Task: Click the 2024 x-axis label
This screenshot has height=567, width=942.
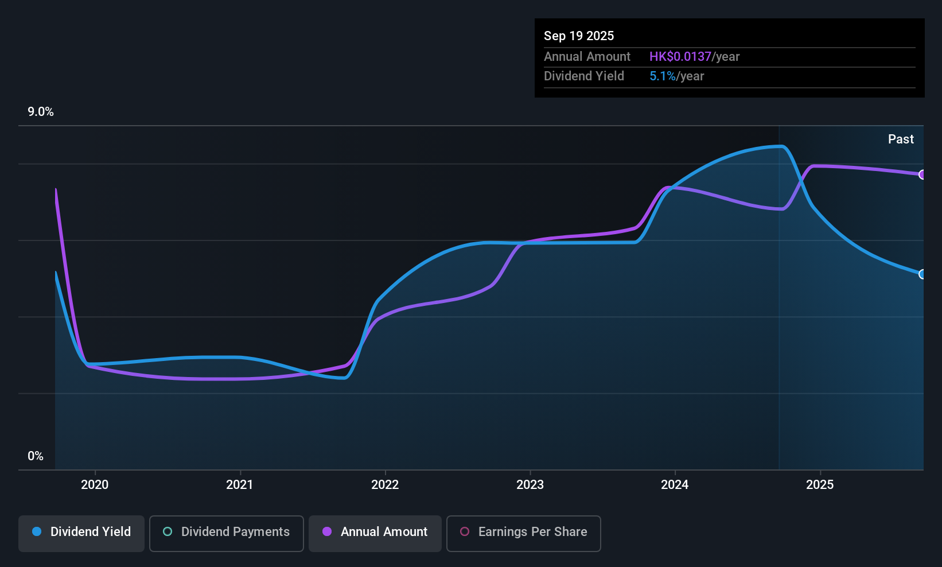Action: (x=675, y=484)
